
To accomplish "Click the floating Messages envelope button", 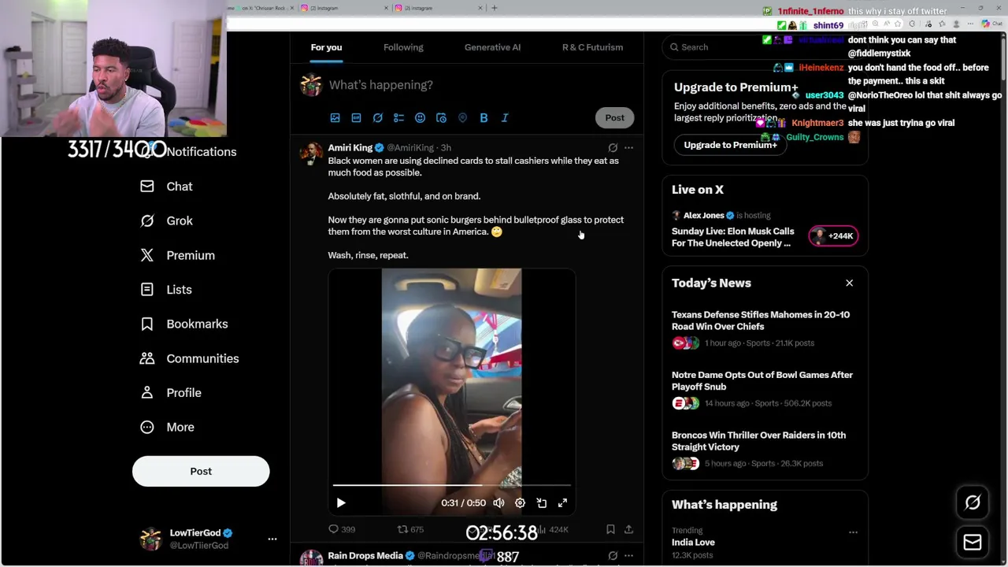I will click(x=973, y=542).
